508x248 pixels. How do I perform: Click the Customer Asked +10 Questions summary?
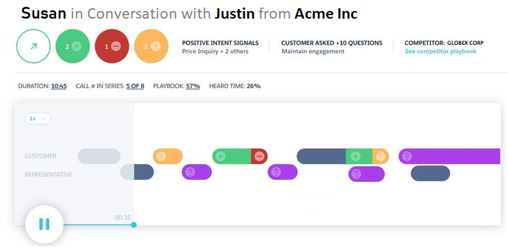[x=332, y=47]
